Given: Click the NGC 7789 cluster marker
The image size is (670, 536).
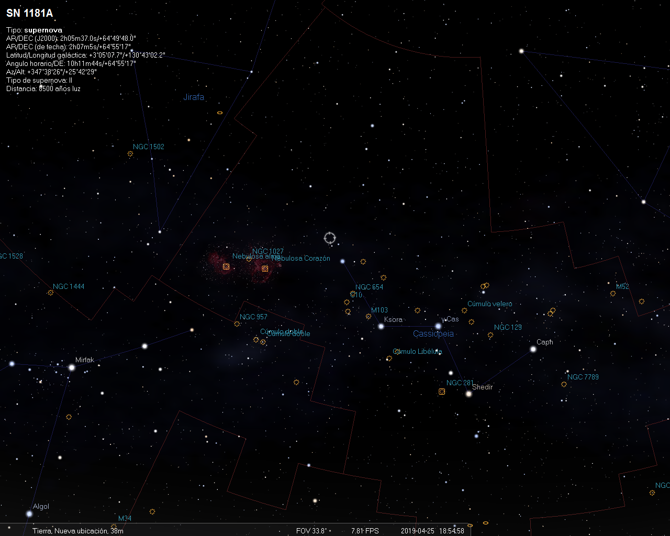Looking at the screenshot, I should (564, 384).
